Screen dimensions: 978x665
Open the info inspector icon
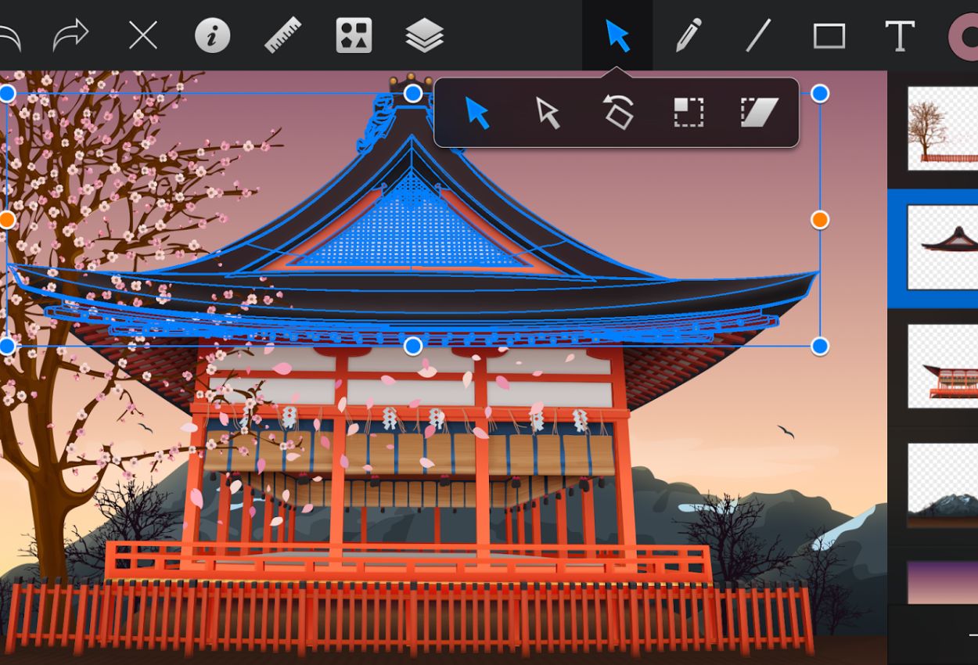212,36
